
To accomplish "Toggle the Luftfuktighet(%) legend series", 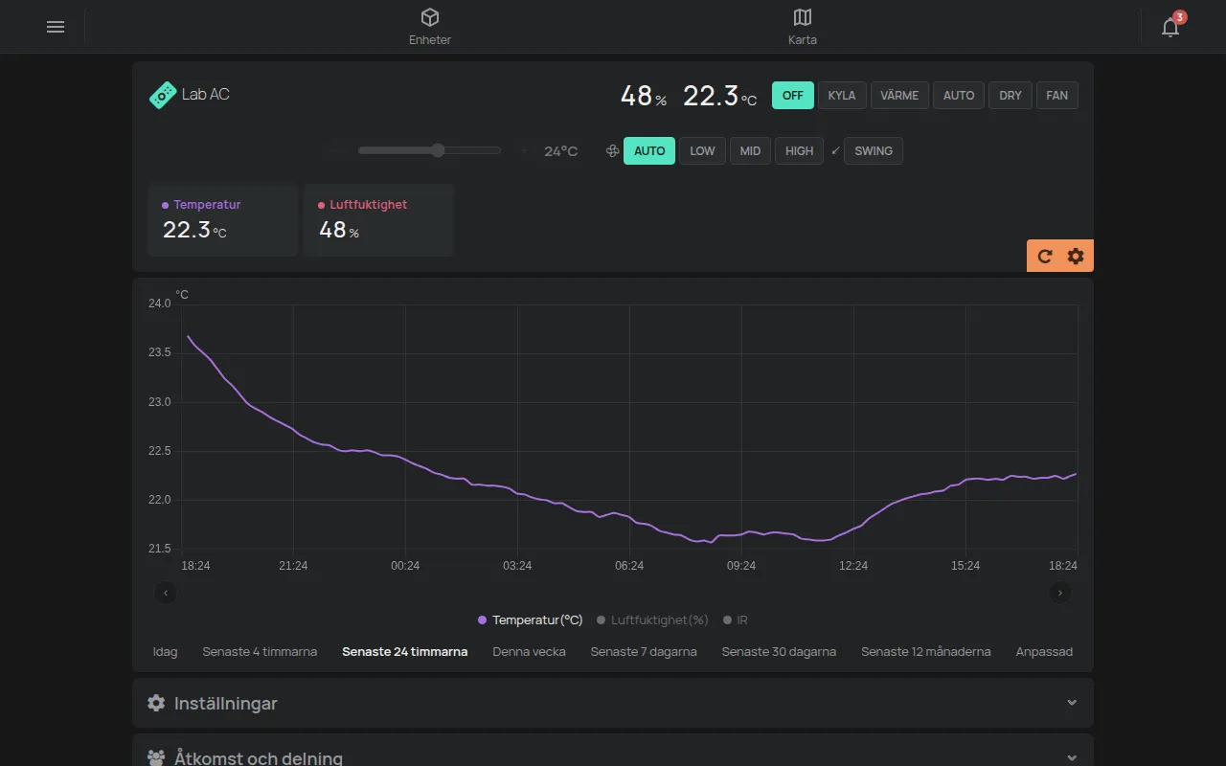I will [x=653, y=620].
